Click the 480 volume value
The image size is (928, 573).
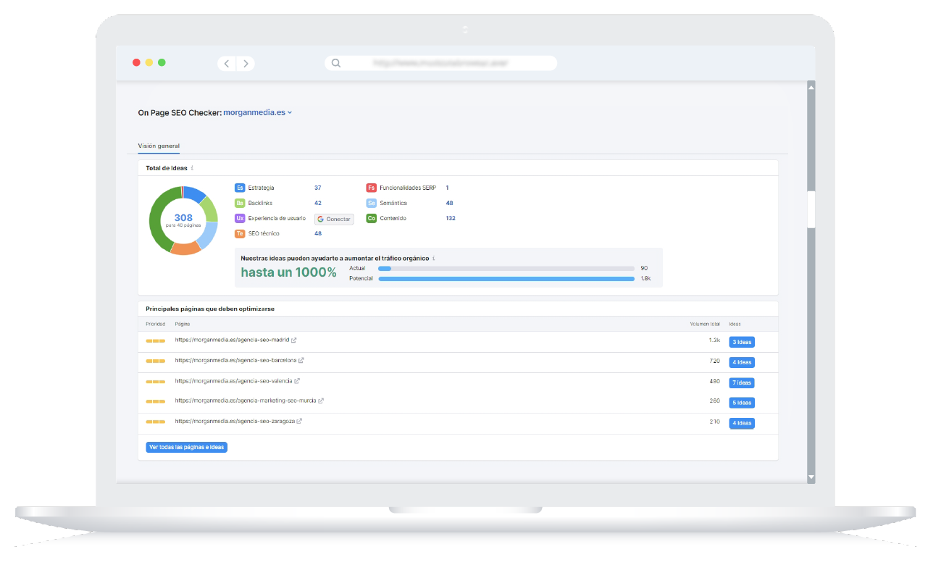715,380
